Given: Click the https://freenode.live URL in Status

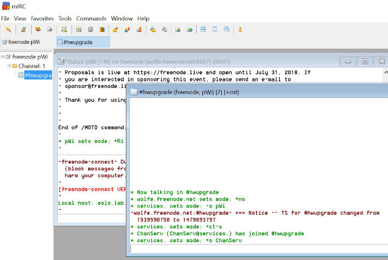Looking at the screenshot, I should 168,72.
